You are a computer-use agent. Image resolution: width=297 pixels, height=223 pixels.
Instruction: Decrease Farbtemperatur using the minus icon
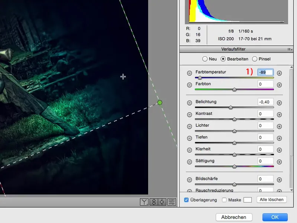(190, 73)
